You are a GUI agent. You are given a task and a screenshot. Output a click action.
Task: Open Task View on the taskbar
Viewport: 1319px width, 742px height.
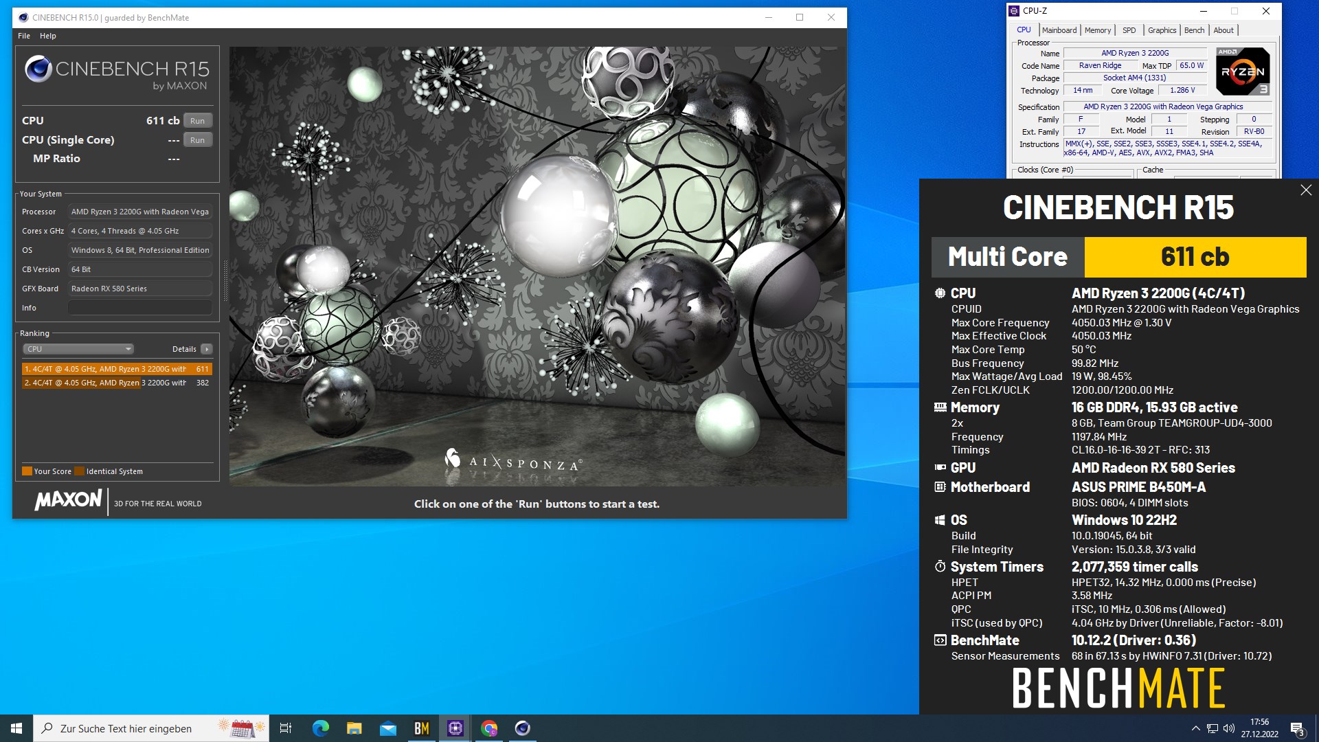pos(286,728)
